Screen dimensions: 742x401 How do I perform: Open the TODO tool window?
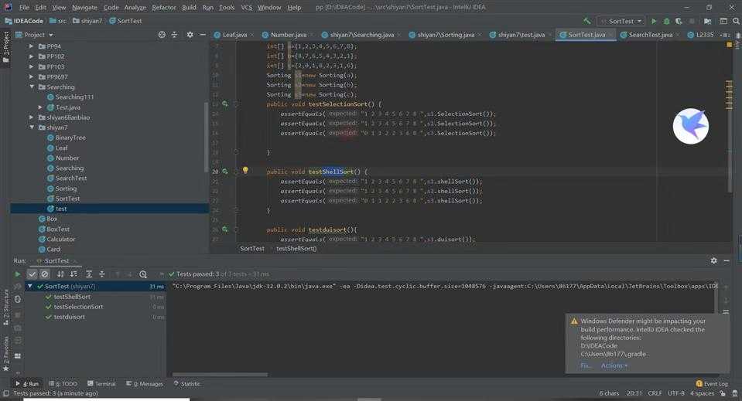click(63, 383)
